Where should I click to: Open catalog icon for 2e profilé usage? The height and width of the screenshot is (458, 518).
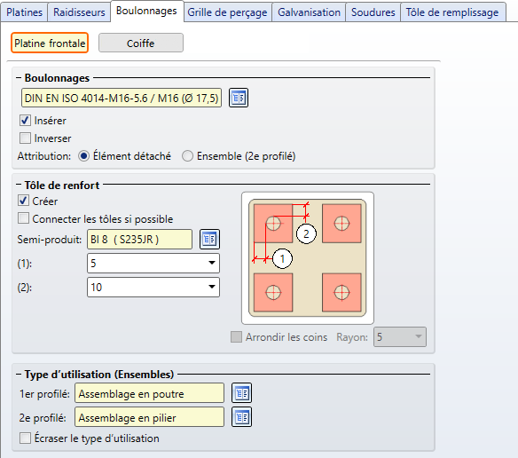click(x=241, y=417)
